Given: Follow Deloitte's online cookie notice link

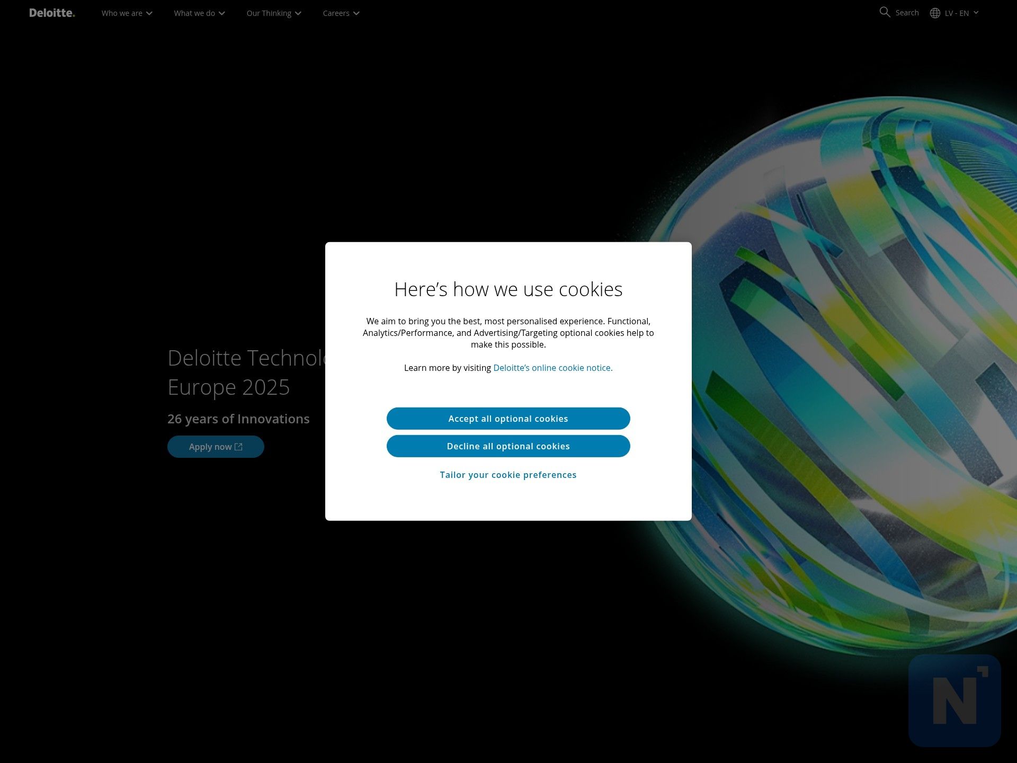Looking at the screenshot, I should 553,368.
